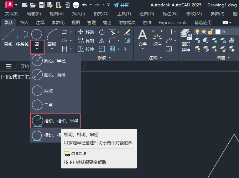Screen dimensions: 239x178
Task: Open the 标注(N) menu
Action: pos(170,14)
